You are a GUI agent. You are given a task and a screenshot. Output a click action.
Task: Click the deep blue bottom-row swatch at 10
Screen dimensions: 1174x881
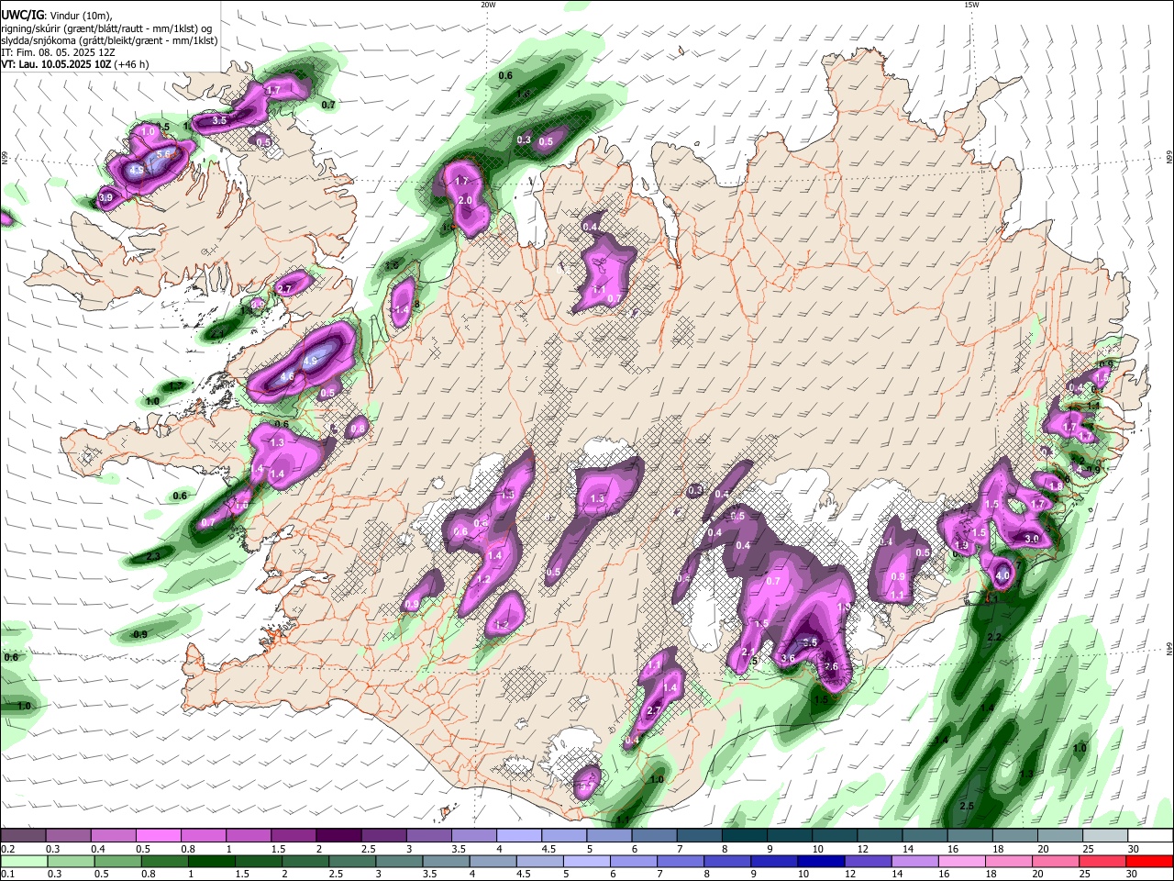click(x=822, y=861)
